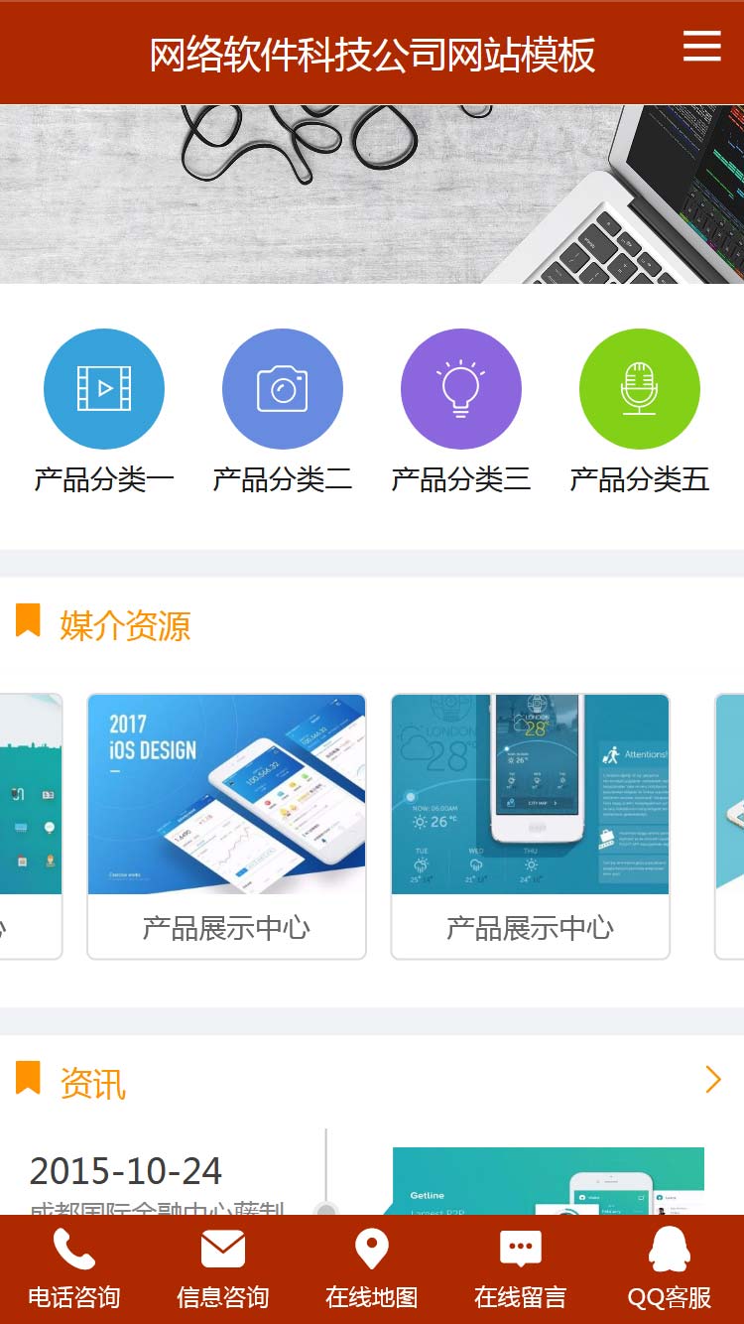Click the chat bubble icon for 在线留言
Image resolution: width=744 pixels, height=1324 pixels.
(x=521, y=1250)
